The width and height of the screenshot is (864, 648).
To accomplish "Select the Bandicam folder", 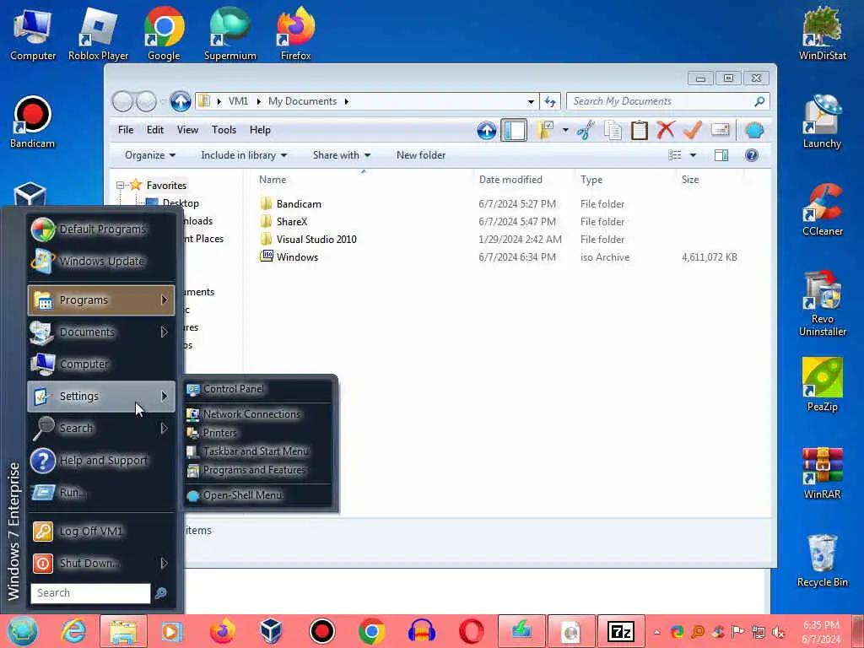I will [x=299, y=204].
